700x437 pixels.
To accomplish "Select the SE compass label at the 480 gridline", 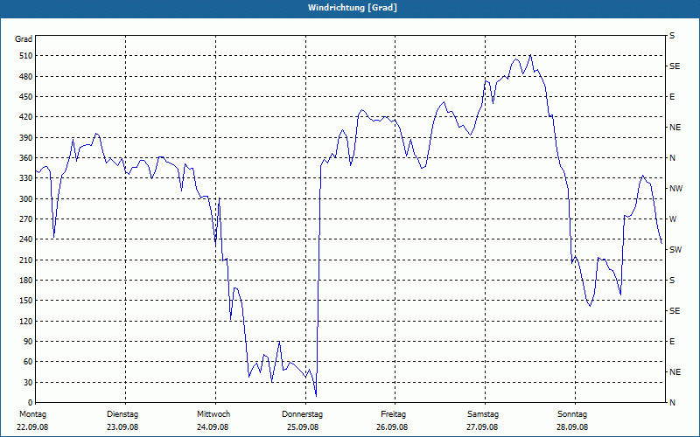I will (675, 66).
